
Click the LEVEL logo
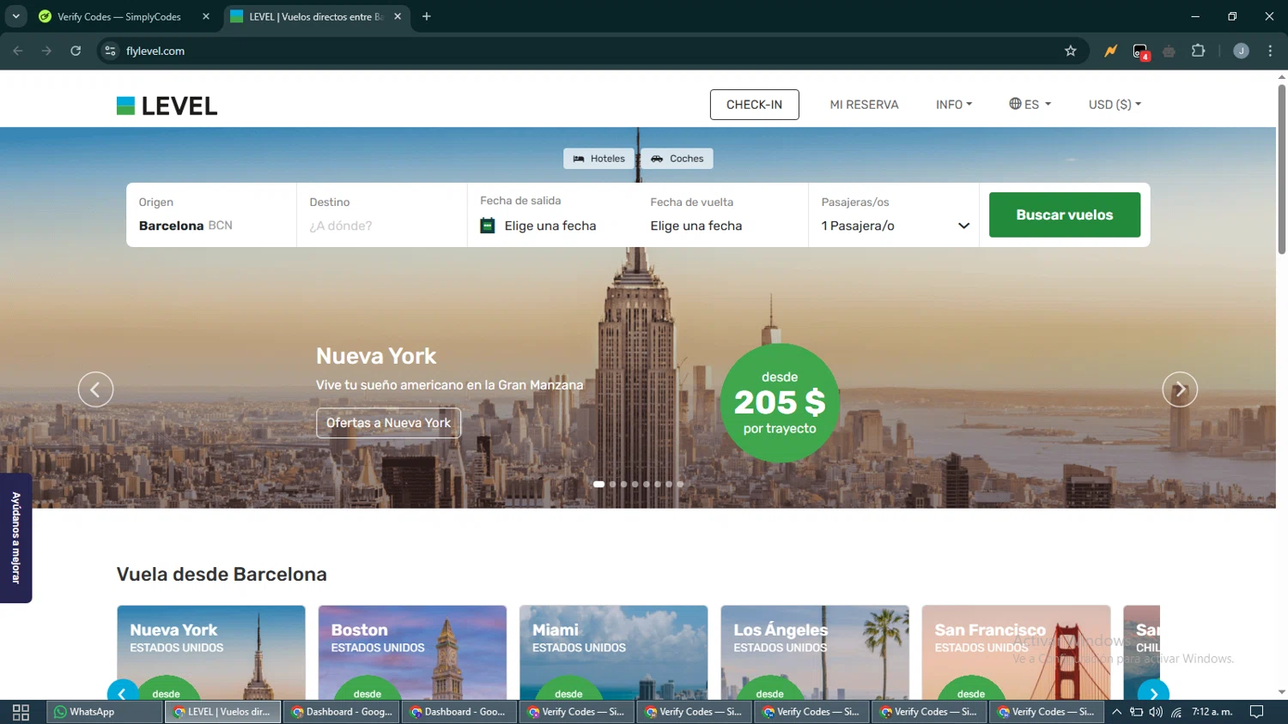[167, 106]
